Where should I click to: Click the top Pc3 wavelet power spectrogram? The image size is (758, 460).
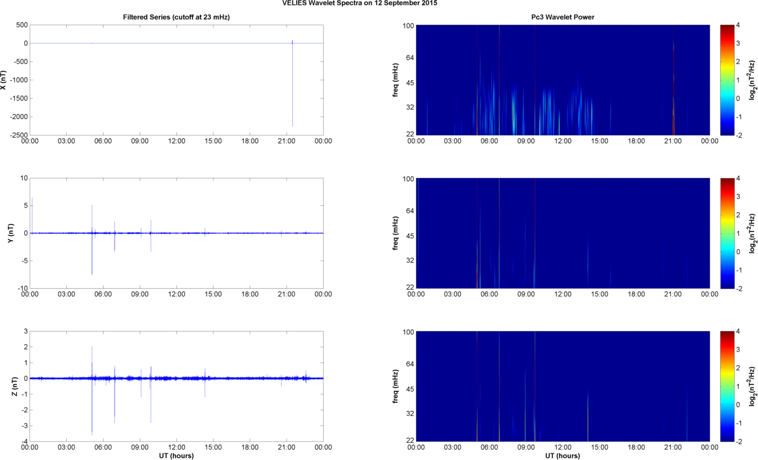pyautogui.click(x=563, y=80)
